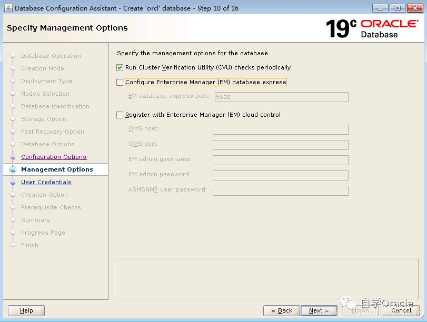Screen dimensions: 427x322
Task: Click the User Credentials step bullet
Action: [13, 182]
